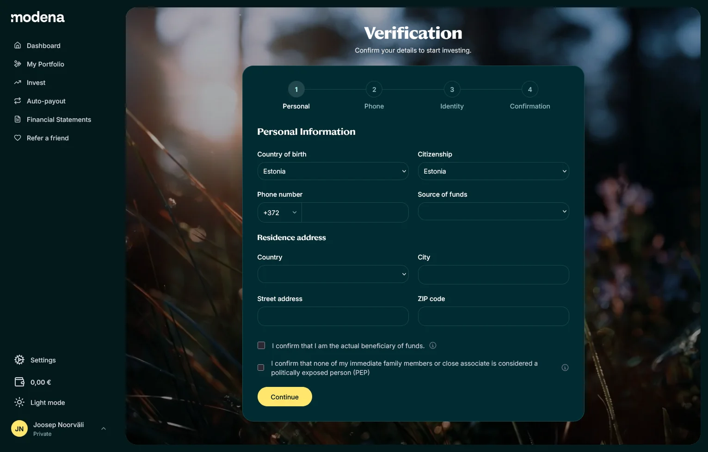
Task: Check the politically exposed person box
Action: 261,368
